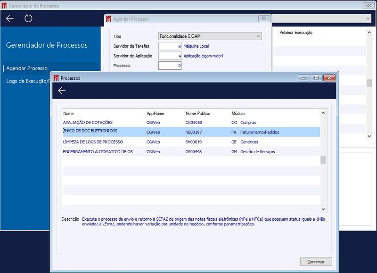Screen dimensions: 377x273
Task: Click the Confirmar button
Action: [316, 262]
